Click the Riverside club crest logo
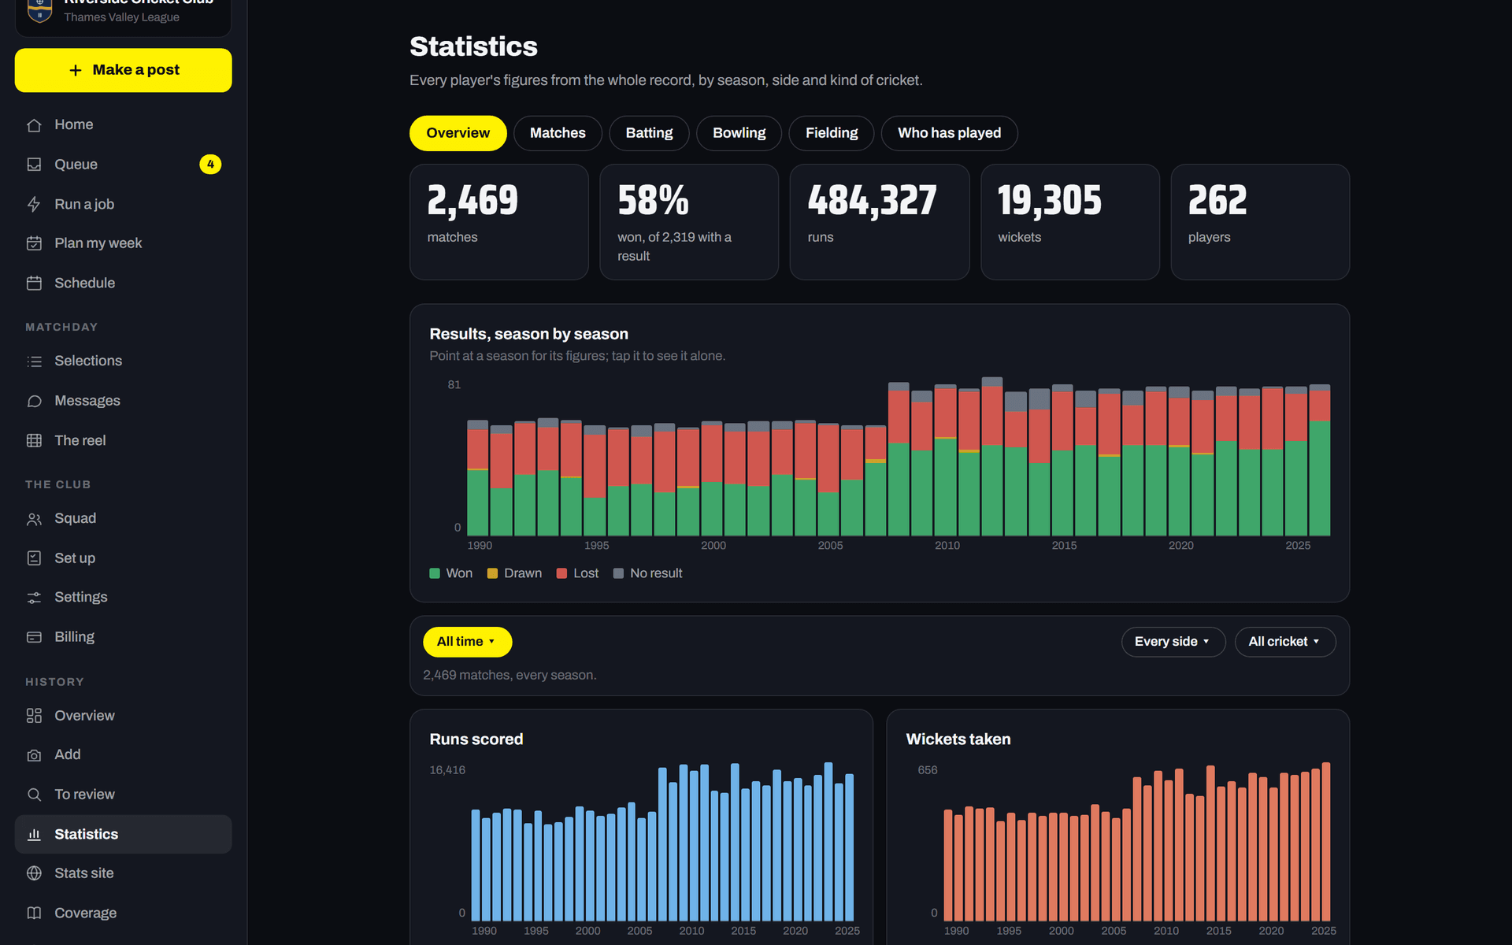This screenshot has height=945, width=1512. pos(39,9)
